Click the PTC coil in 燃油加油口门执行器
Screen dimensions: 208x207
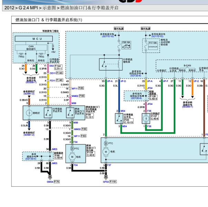click(x=72, y=148)
